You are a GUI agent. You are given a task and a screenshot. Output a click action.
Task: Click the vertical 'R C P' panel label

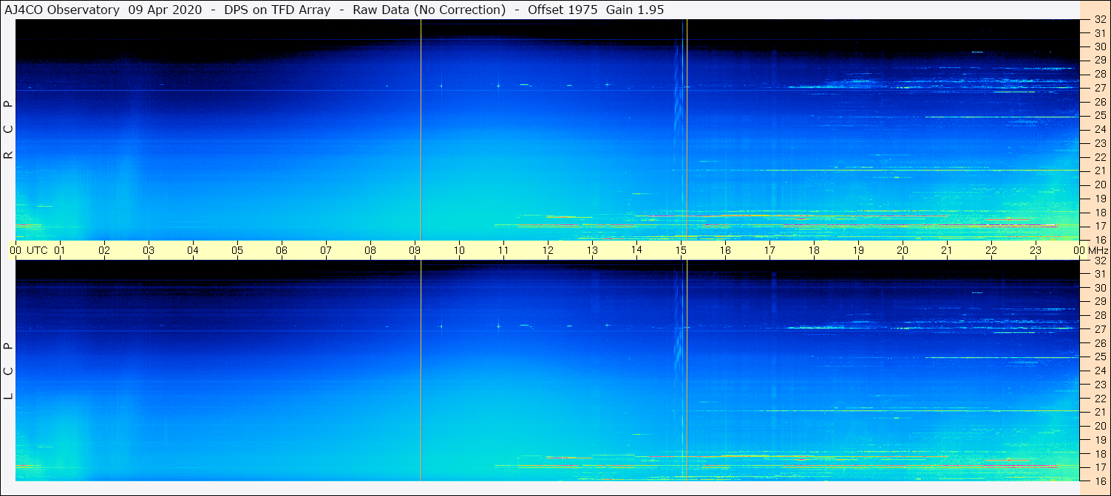[x=8, y=130]
